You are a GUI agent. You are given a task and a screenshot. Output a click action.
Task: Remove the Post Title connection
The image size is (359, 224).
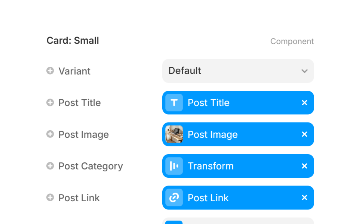(304, 103)
